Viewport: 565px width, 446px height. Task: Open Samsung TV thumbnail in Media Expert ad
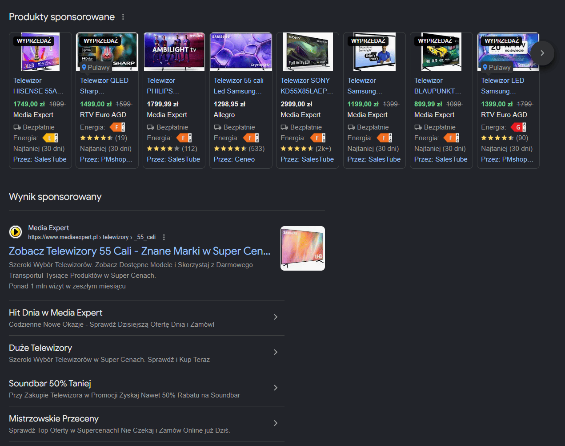coord(303,248)
